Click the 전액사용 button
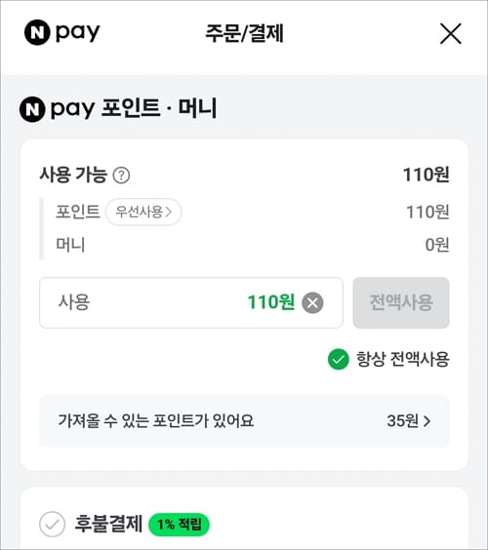 pyautogui.click(x=401, y=302)
